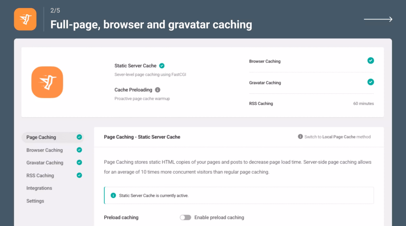Screen dimensions: 406x226
Task: Select Gravatar Caching in the sidebar
Action: pos(45,163)
